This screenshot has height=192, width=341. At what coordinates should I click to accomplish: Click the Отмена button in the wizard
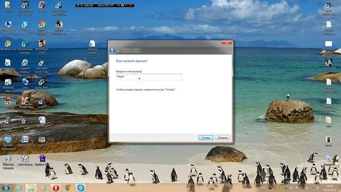[x=223, y=138]
